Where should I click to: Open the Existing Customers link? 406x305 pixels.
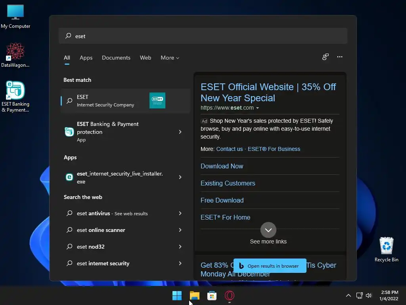pos(228,183)
